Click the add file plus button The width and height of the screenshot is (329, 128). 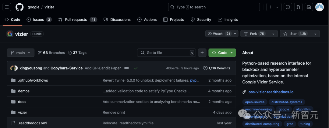point(202,52)
